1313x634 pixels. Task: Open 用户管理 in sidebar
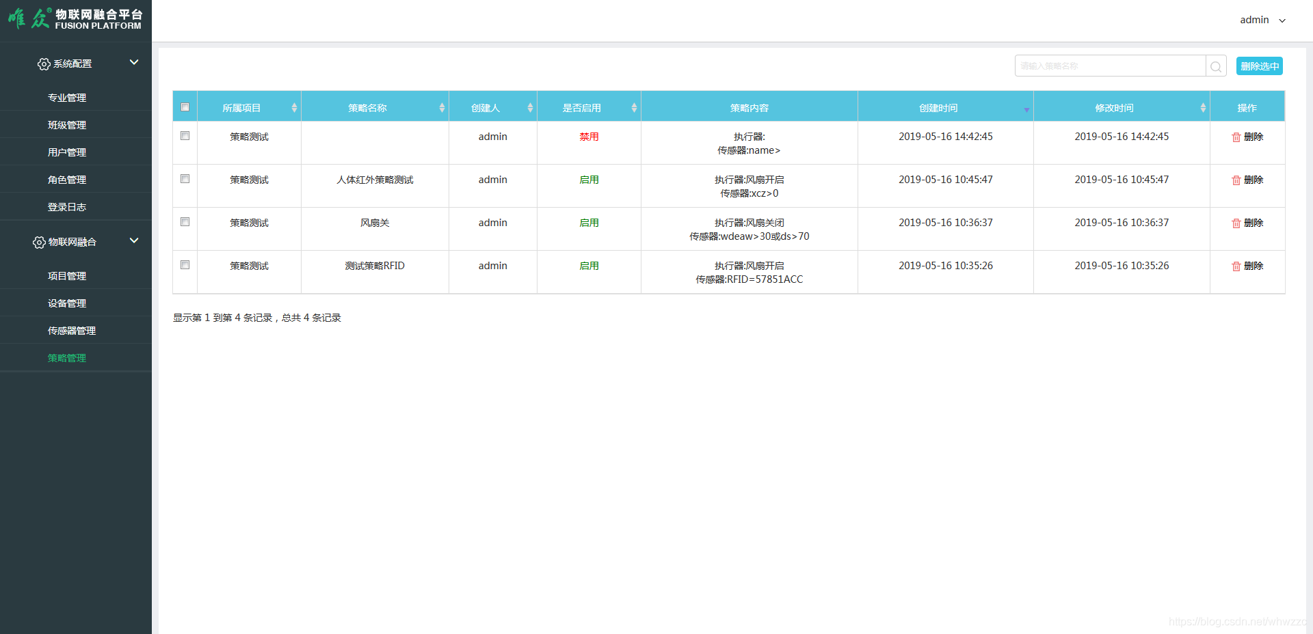[x=67, y=152]
